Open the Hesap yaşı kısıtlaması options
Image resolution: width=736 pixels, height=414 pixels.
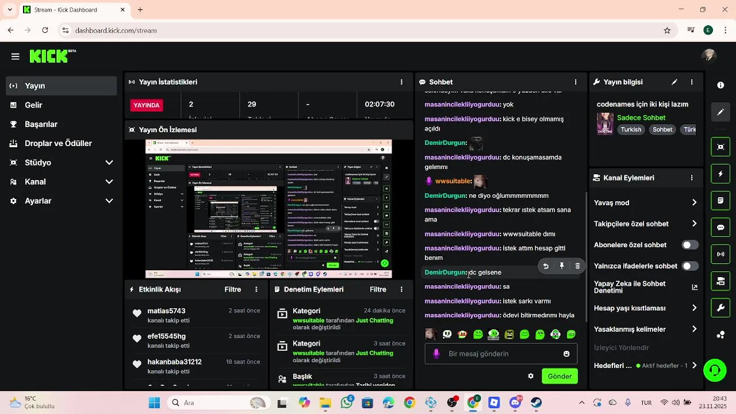(x=645, y=308)
